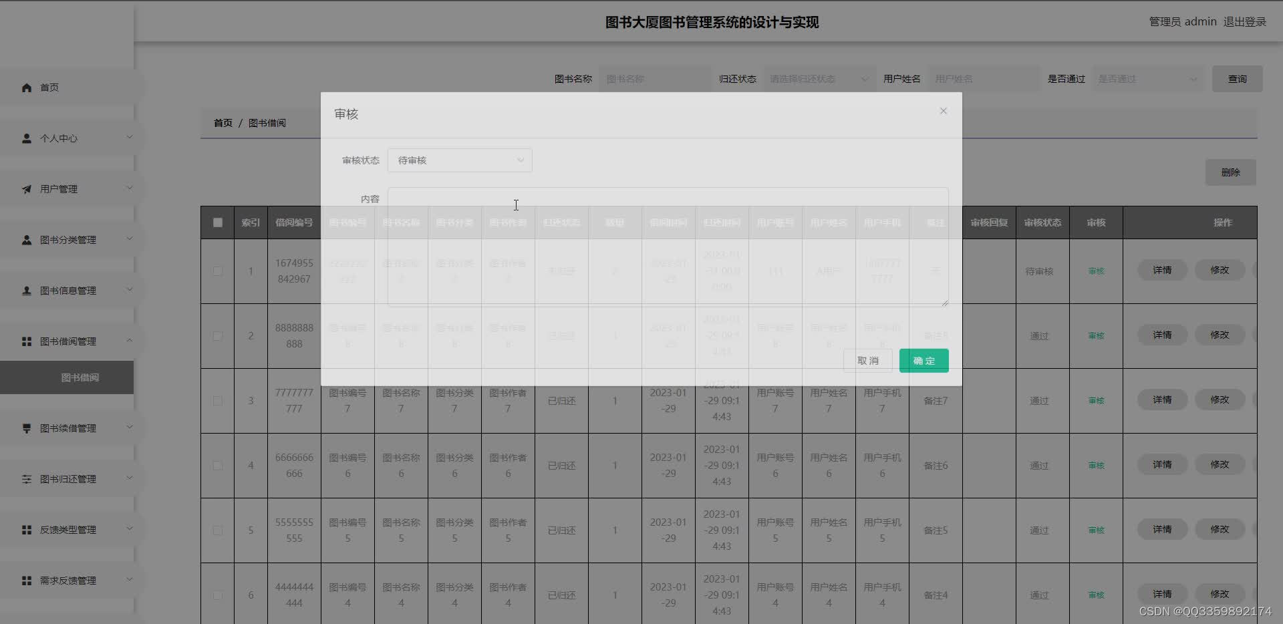Expand the 用户管理 menu chevron
Viewport: 1283px width, 624px height.
pos(130,188)
